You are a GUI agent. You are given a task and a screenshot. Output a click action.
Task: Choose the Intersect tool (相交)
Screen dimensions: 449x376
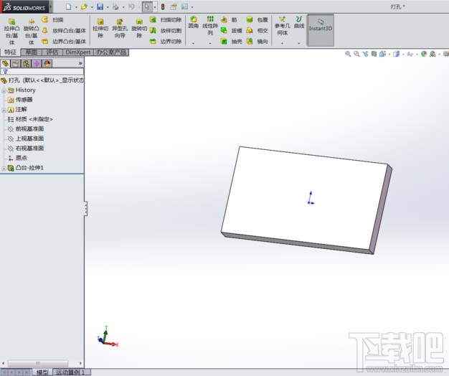[x=257, y=30]
